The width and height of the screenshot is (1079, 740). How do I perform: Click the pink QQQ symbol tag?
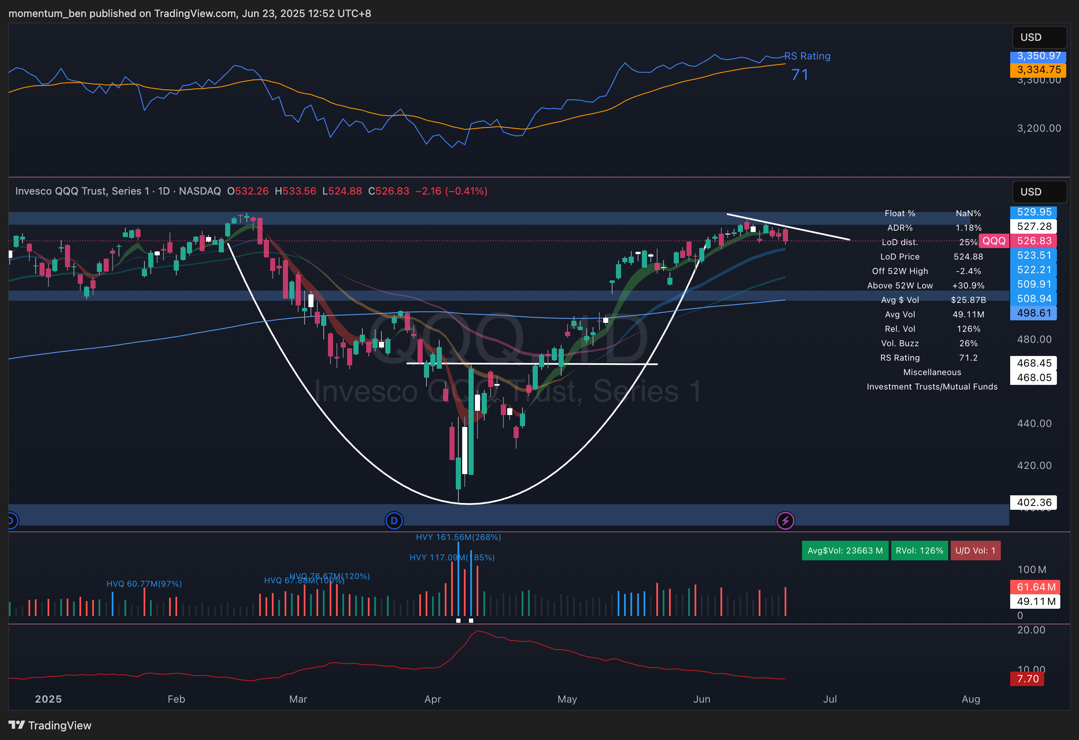point(994,241)
